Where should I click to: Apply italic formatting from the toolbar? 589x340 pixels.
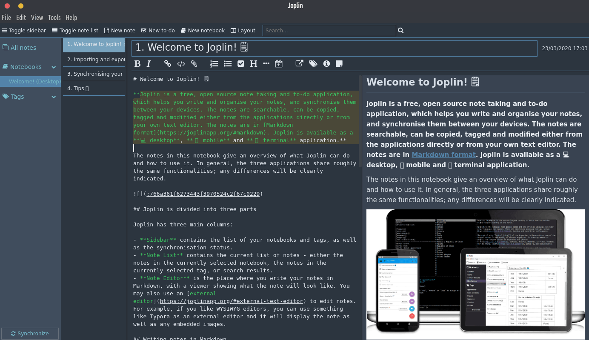coord(149,64)
